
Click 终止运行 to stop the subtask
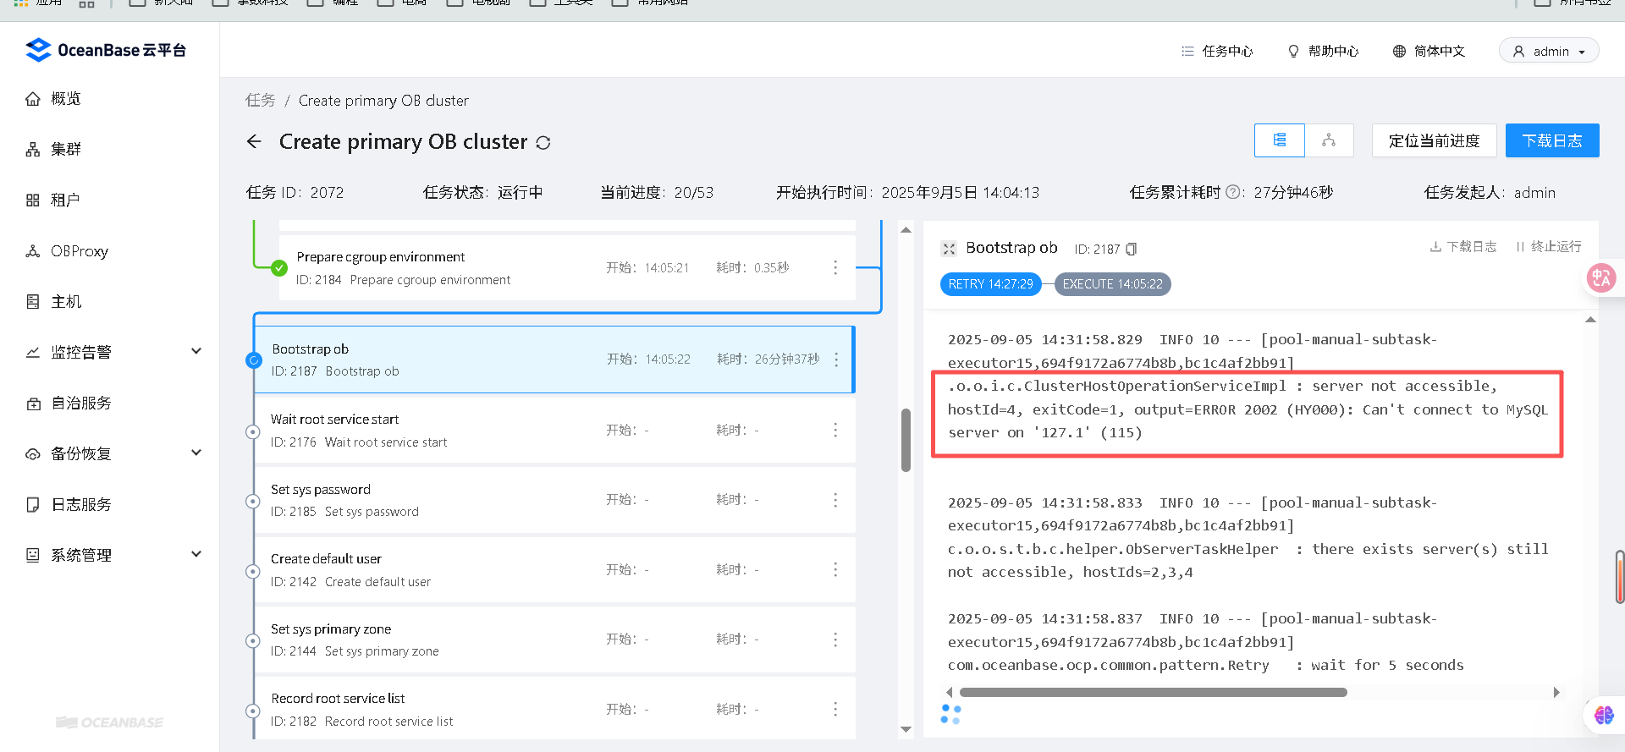1548,246
